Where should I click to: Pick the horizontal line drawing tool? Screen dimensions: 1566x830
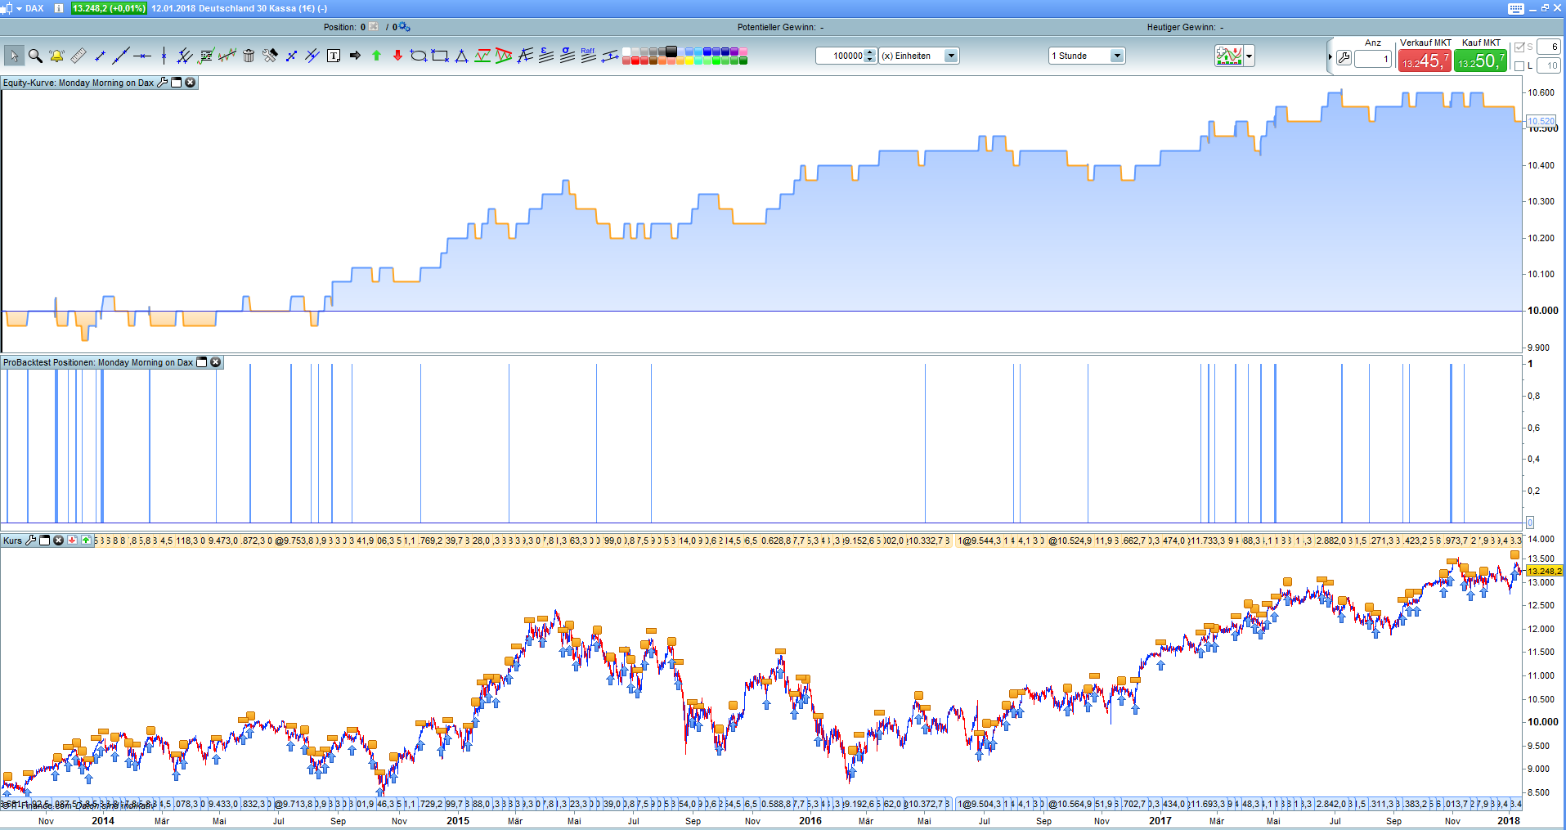142,56
